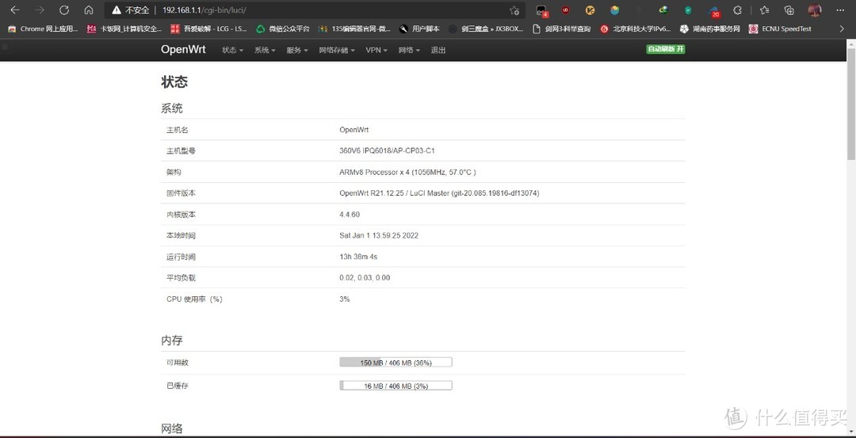The image size is (856, 438).
Task: Add page to favorites with star icon
Action: pyautogui.click(x=514, y=10)
